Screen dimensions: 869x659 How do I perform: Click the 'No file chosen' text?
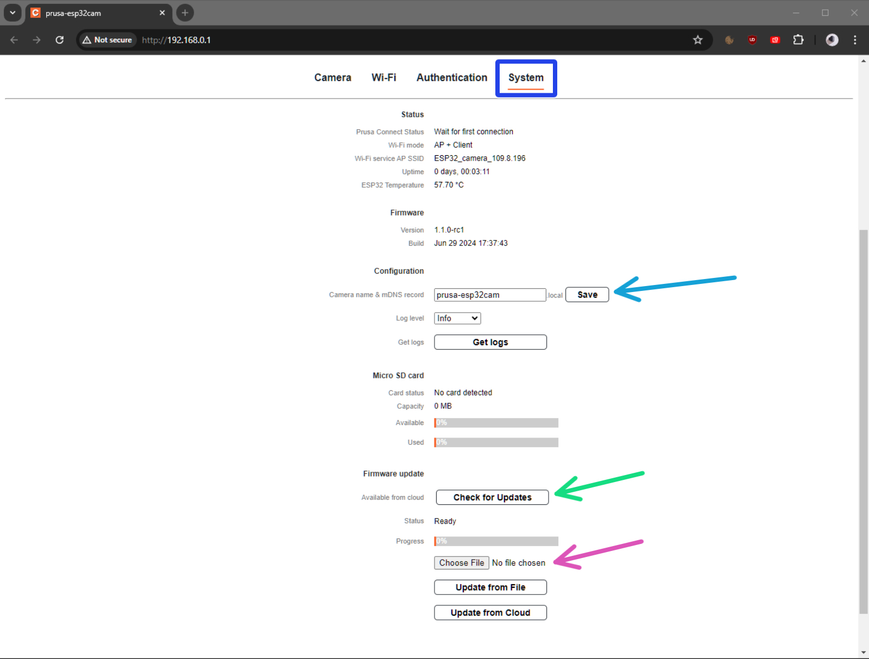pyautogui.click(x=519, y=563)
